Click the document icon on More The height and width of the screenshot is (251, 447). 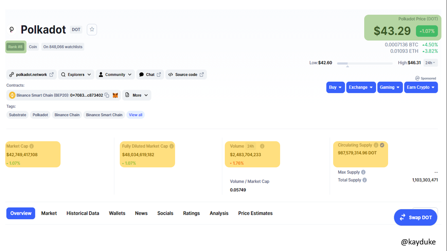pyautogui.click(x=127, y=95)
